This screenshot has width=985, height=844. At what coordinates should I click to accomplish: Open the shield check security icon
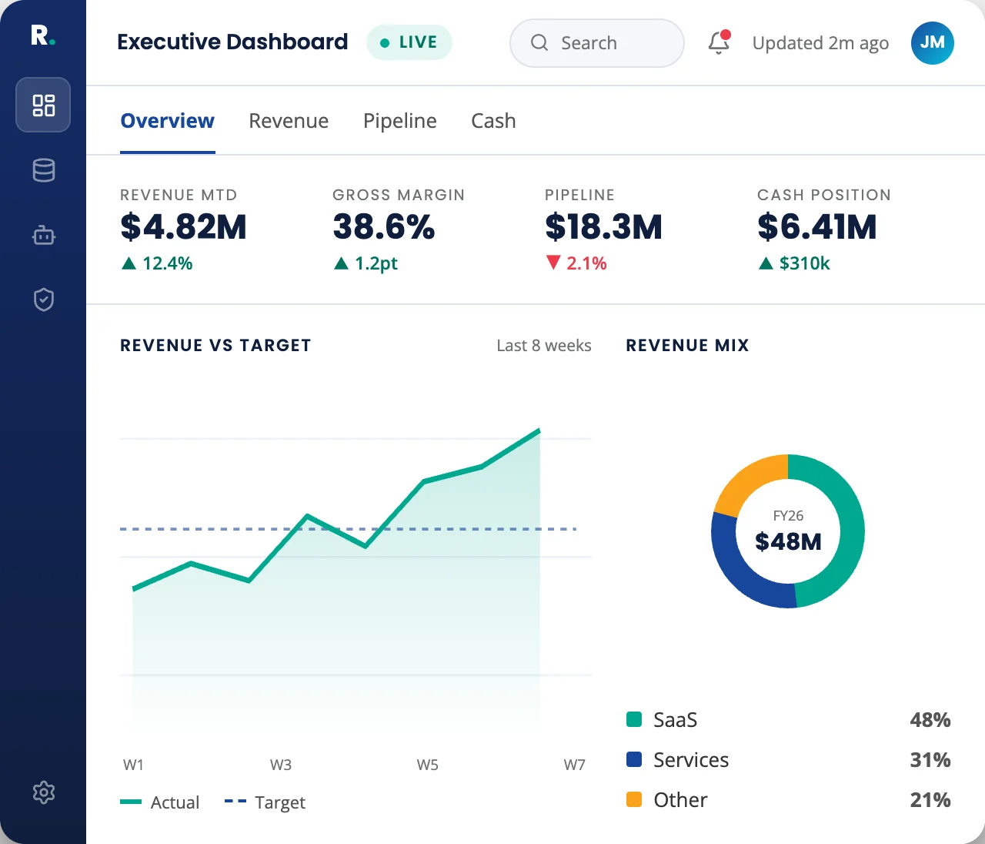[x=44, y=300]
